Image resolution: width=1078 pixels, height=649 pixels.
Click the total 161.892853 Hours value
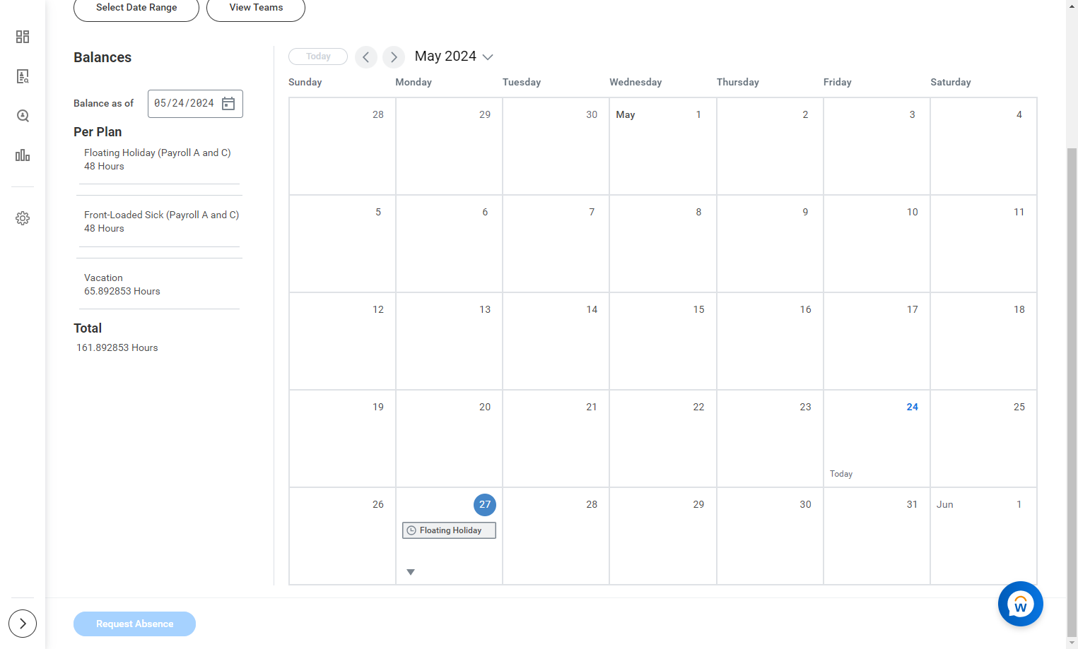click(x=117, y=348)
